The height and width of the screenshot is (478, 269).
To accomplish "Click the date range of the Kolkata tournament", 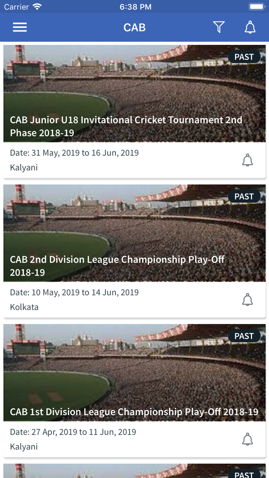I will coord(73,292).
